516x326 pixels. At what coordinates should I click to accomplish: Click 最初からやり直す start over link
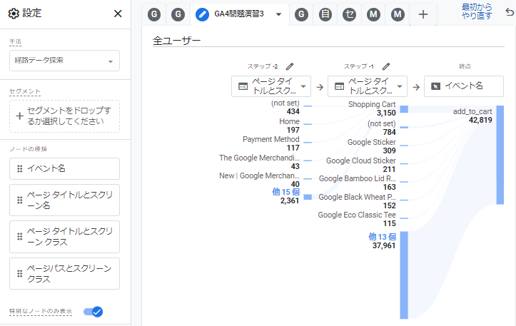(477, 11)
